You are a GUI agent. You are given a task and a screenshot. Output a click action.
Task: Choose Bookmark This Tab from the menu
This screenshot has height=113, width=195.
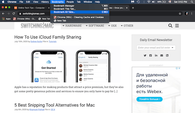point(80,9)
